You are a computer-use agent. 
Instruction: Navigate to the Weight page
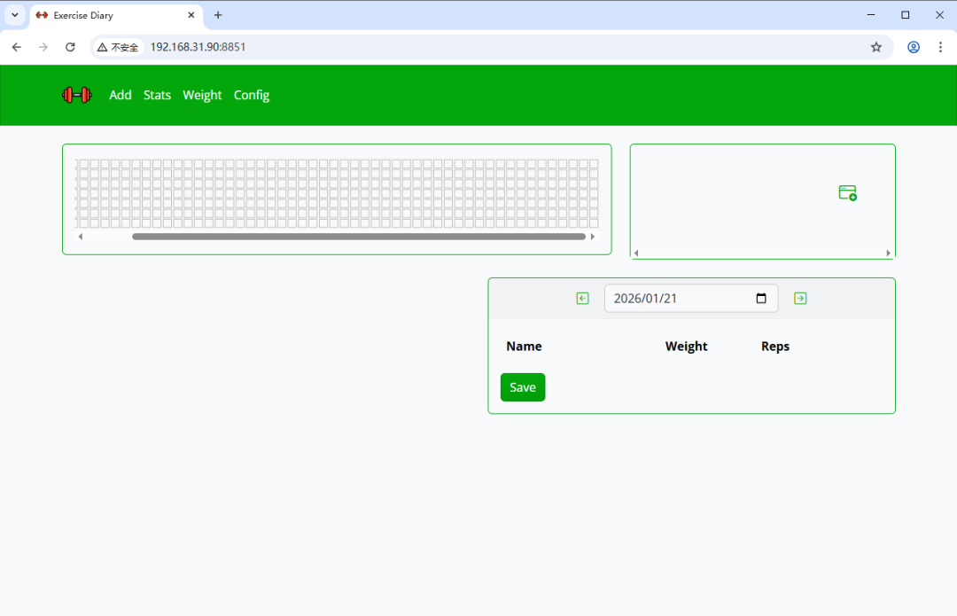coord(202,95)
